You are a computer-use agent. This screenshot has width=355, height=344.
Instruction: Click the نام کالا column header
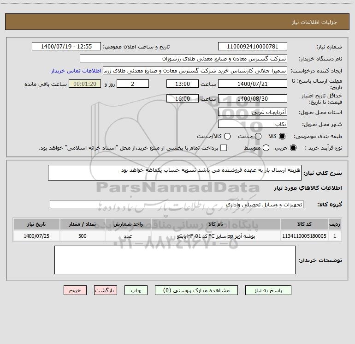coord(216,224)
